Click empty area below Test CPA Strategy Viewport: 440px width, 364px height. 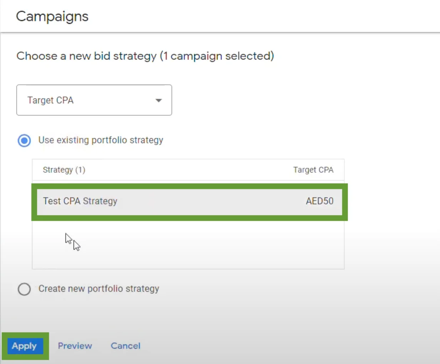tap(188, 245)
